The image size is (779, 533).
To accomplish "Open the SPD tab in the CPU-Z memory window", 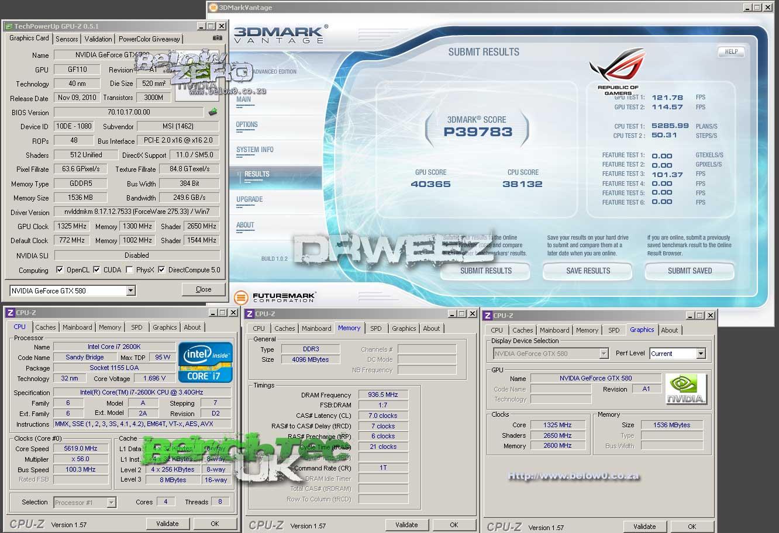I will [376, 328].
